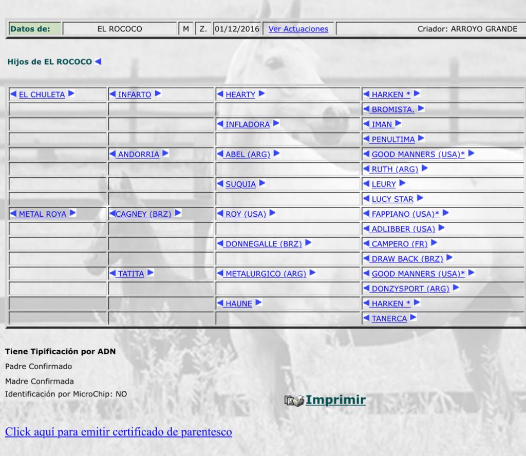Click the blue arrow beside Hijos de EL ROCOCO

click(98, 62)
